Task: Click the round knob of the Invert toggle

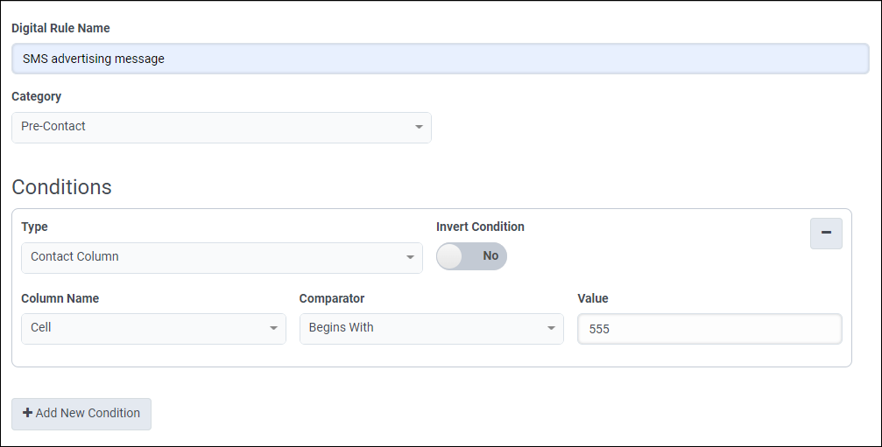Action: (x=450, y=256)
